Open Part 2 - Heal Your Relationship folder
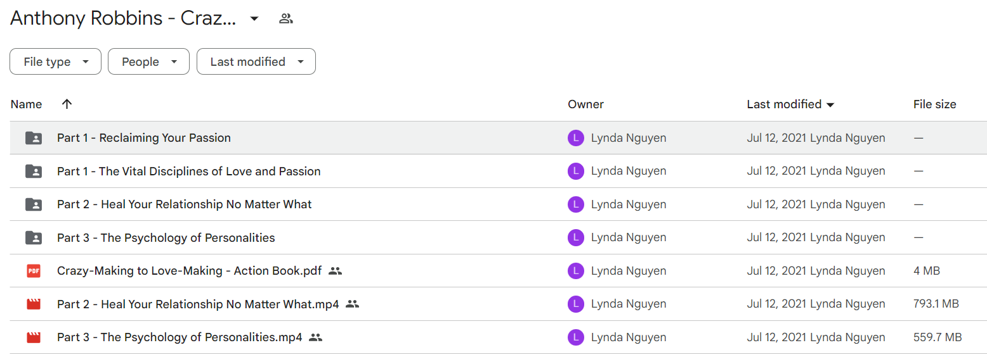 pos(185,204)
